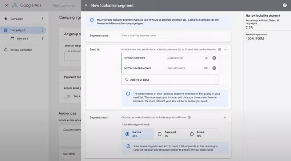
Task: Click the 10K list size value
Action: pyautogui.click(x=206, y=68)
